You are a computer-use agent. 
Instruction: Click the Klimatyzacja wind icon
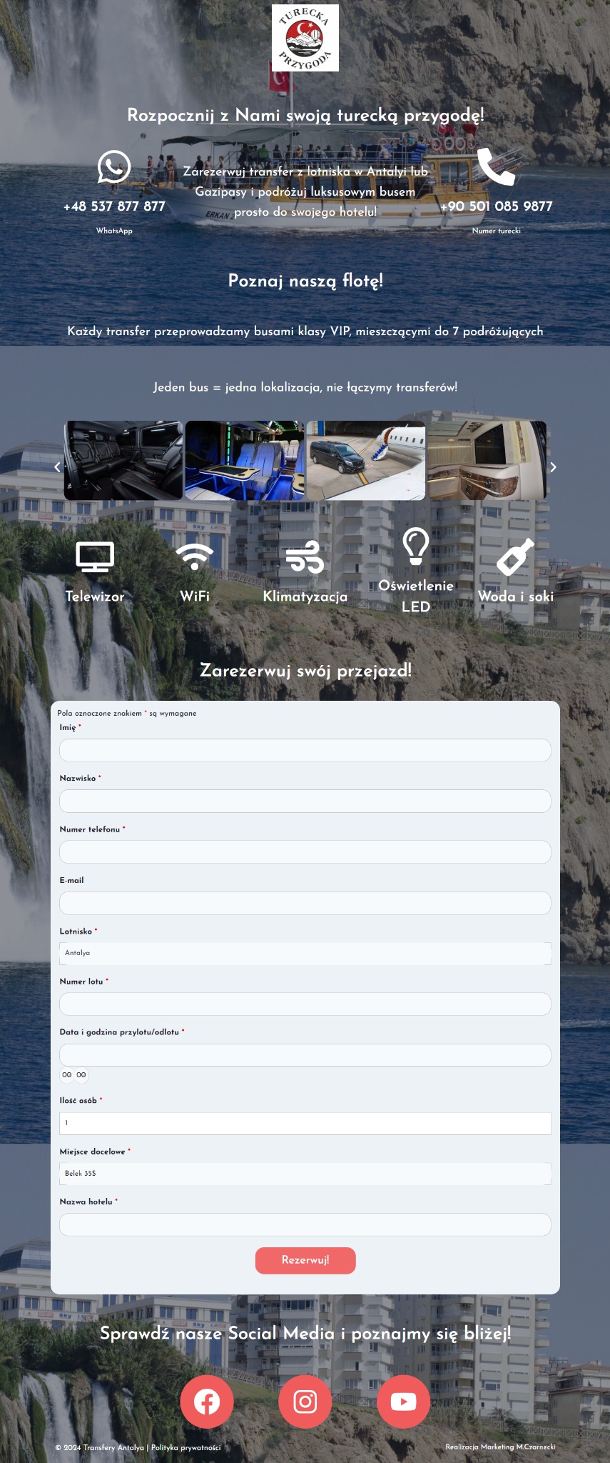point(305,557)
